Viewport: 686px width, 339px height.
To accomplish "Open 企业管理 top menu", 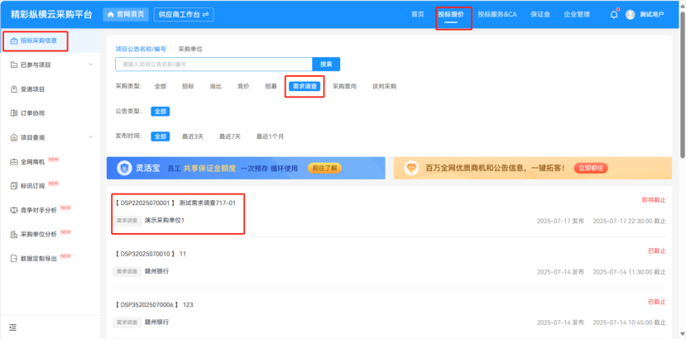I will point(577,14).
